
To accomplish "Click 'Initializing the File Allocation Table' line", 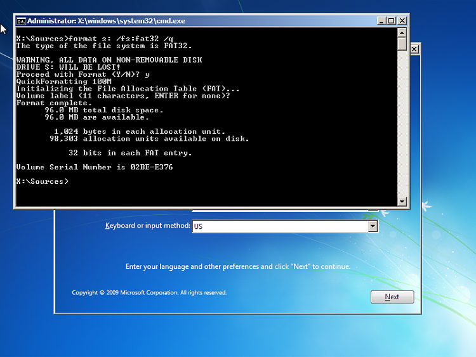I will tap(128, 89).
